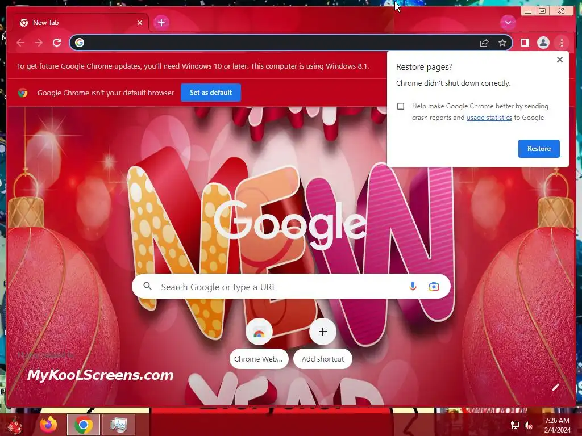Click the muted volume tray icon

click(x=528, y=425)
